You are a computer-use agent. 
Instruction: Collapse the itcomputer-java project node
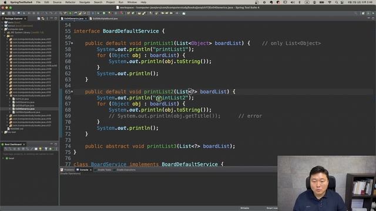2,29
